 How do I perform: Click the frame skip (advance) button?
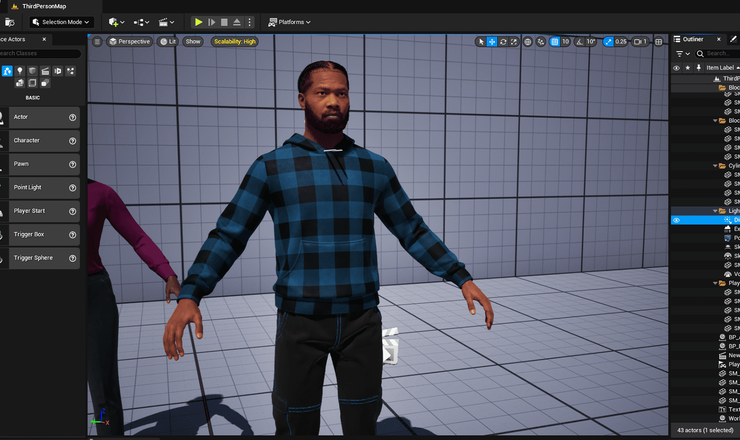pos(211,22)
